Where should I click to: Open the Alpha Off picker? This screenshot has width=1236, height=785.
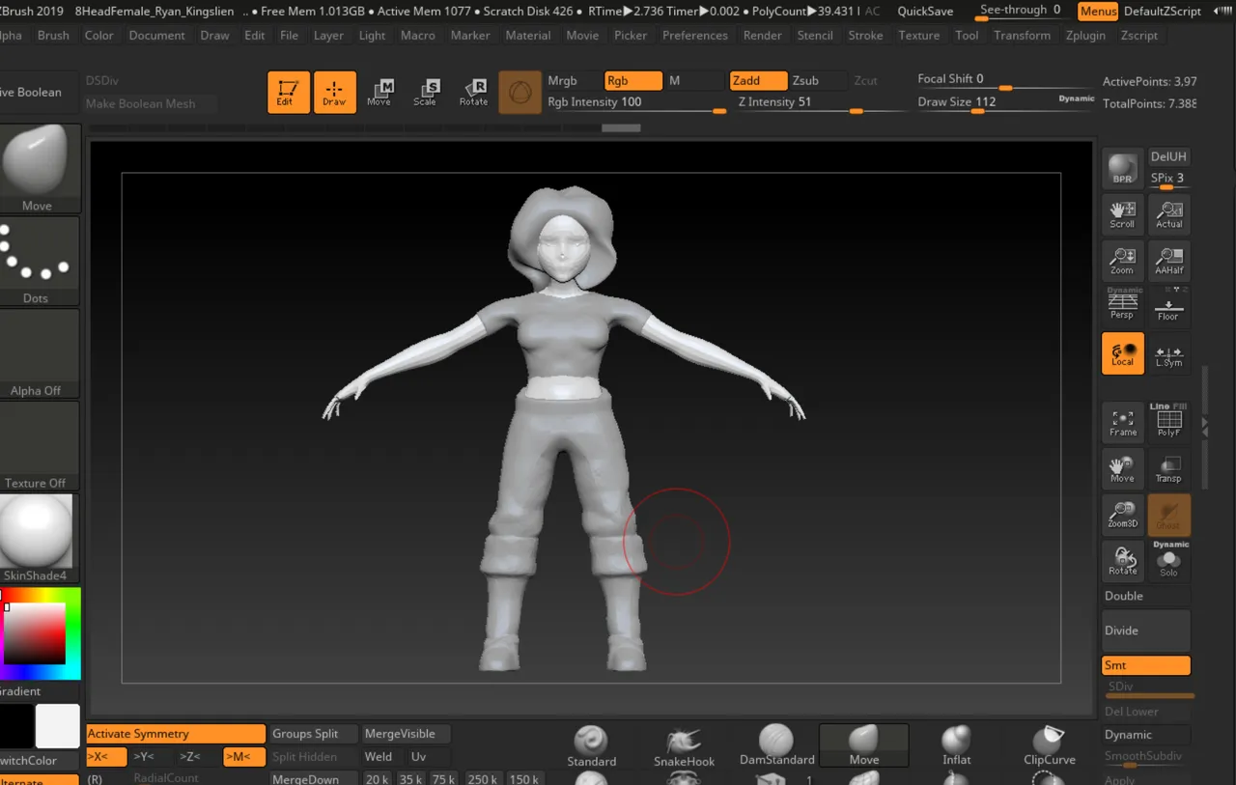pyautogui.click(x=39, y=353)
